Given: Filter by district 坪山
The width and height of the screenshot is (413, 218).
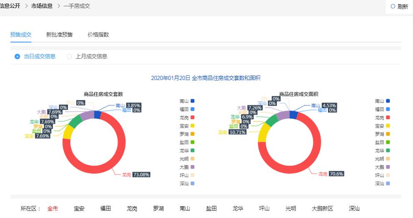Looking at the screenshot, I should coord(264,208).
